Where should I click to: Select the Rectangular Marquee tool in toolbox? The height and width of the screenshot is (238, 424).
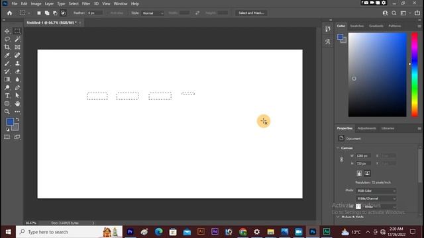[x=17, y=31]
